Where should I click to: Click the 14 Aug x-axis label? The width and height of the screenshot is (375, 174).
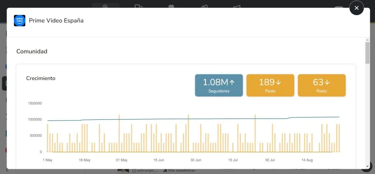307,160
